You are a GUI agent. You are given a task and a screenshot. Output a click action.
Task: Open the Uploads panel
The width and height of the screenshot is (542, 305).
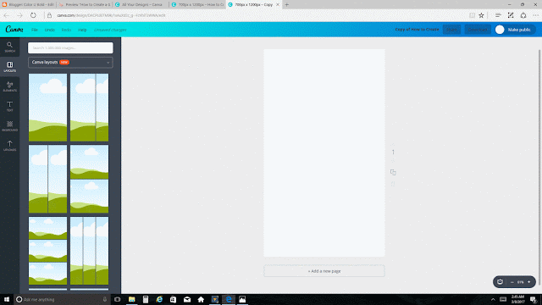tap(9, 146)
